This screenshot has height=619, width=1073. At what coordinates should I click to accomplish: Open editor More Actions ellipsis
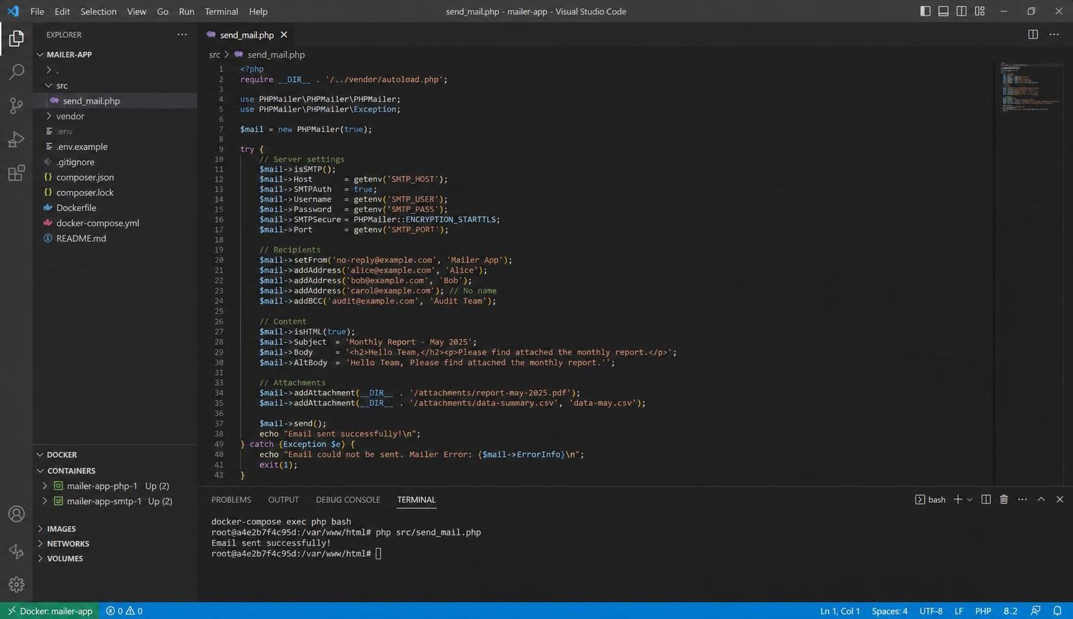click(1054, 34)
